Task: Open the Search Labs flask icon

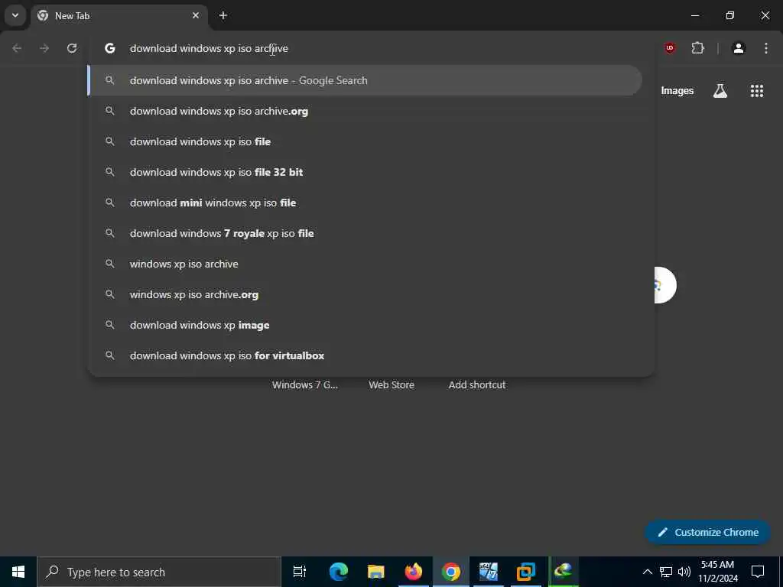Action: point(720,91)
